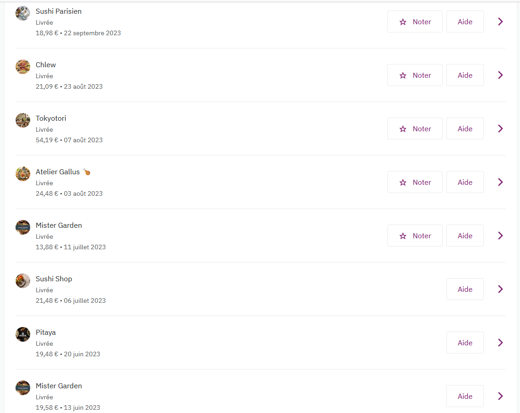Get help with the Sushi Shop order

(x=465, y=289)
